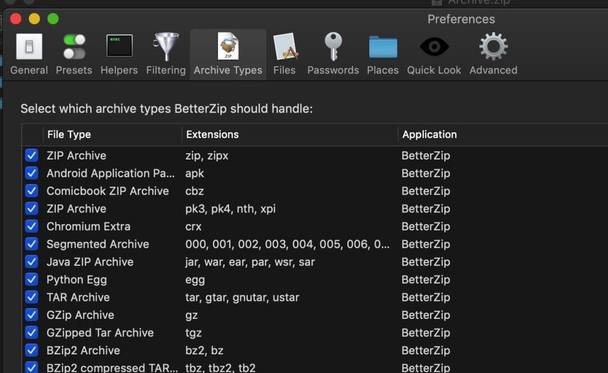The width and height of the screenshot is (608, 373).
Task: Uncheck the Segmented Archive checkbox
Action: tap(32, 244)
